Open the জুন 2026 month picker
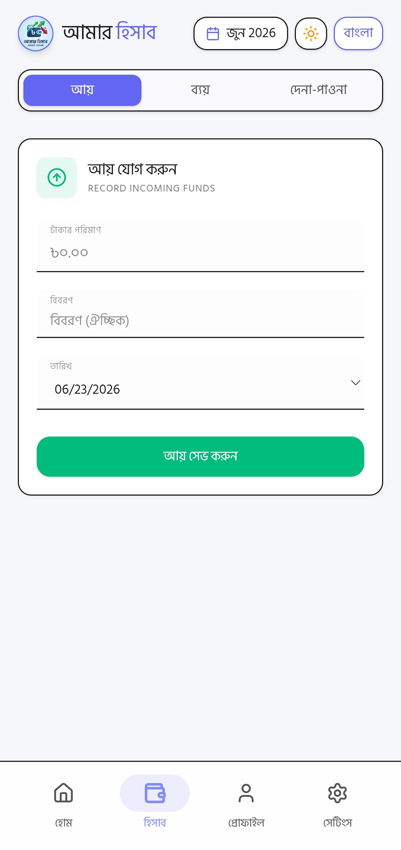This screenshot has width=401, height=850. coord(241,33)
